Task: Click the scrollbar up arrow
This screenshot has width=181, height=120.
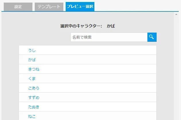Action: tap(176, 15)
